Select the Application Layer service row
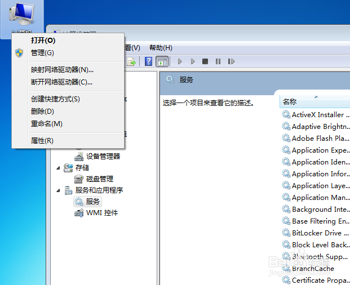The height and width of the screenshot is (285, 350). click(x=316, y=185)
